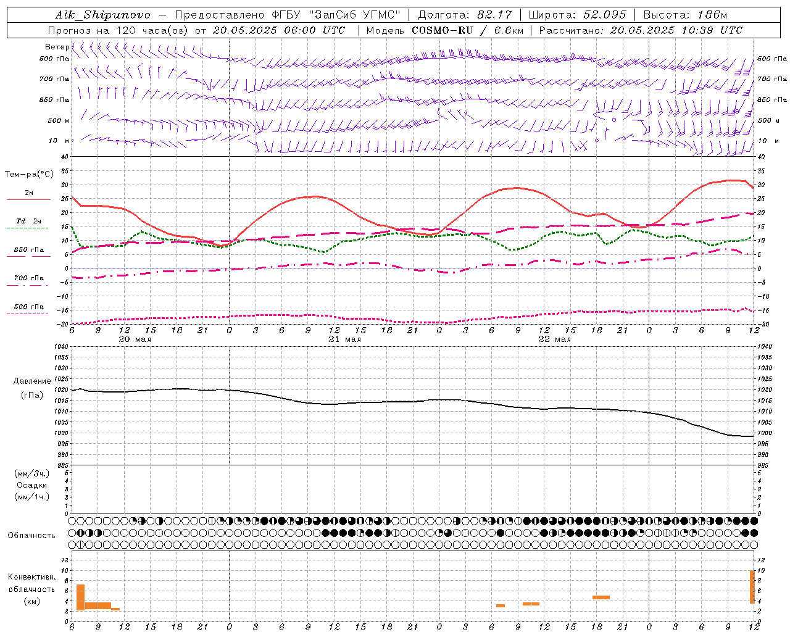Click the Ветер panel label
Image resolution: width=790 pixels, height=632 pixels.
pyautogui.click(x=57, y=47)
